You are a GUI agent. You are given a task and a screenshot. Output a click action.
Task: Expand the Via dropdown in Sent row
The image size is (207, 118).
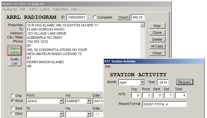tap(89, 114)
